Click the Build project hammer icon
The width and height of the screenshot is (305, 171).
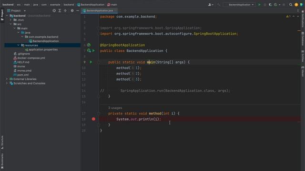click(x=219, y=5)
